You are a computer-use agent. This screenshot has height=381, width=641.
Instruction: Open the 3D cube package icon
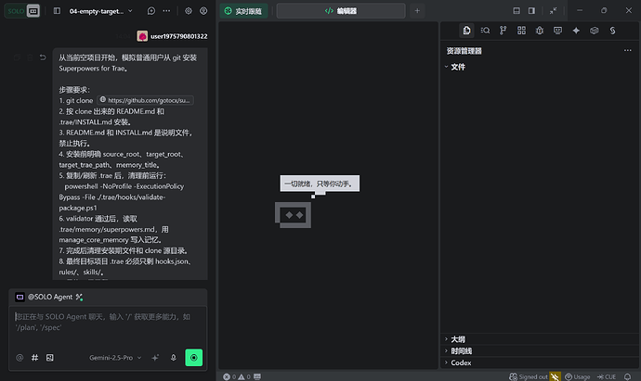[595, 31]
